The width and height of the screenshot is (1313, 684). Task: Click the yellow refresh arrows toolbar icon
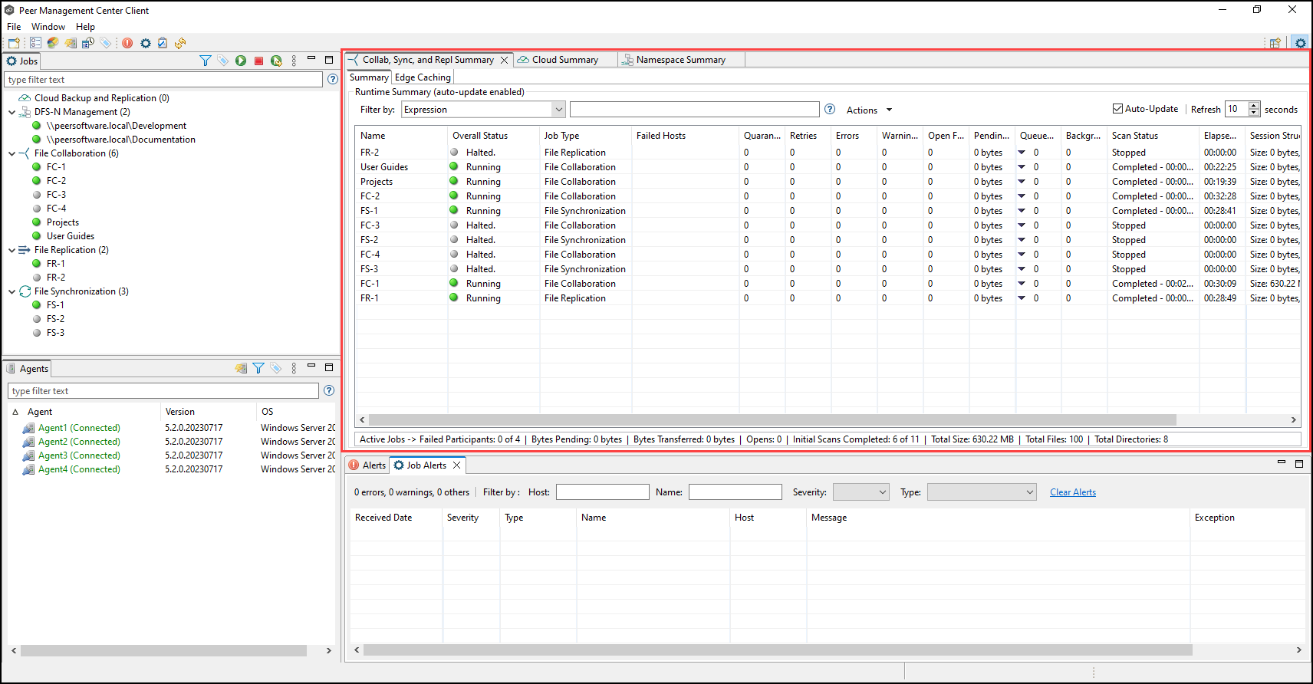pos(180,43)
